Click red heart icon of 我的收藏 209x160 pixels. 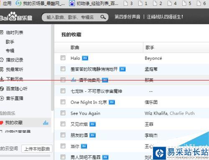pyautogui.click(x=1, y=123)
